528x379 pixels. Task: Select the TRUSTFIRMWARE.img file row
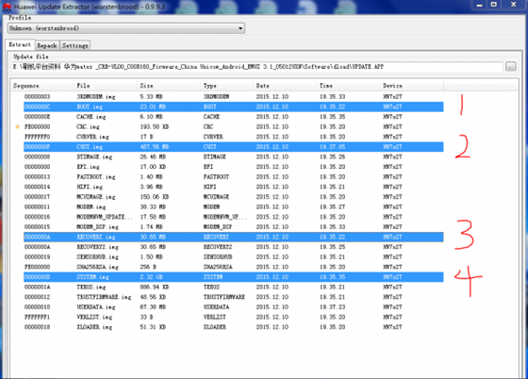coord(234,297)
